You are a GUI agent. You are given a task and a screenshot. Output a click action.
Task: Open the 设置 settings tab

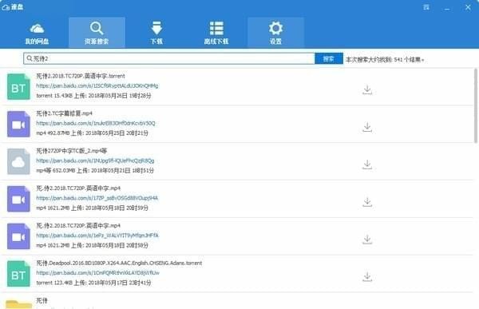point(275,33)
